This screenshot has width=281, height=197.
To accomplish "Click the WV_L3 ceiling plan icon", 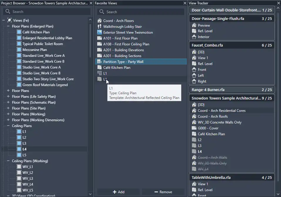I will pos(19,178).
